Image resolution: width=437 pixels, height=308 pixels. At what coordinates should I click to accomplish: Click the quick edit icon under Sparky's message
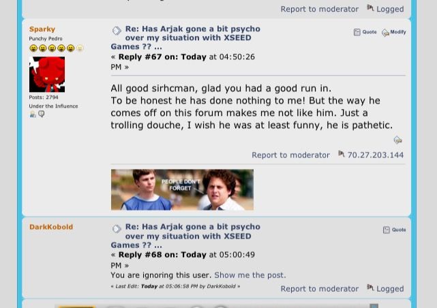pyautogui.click(x=397, y=140)
